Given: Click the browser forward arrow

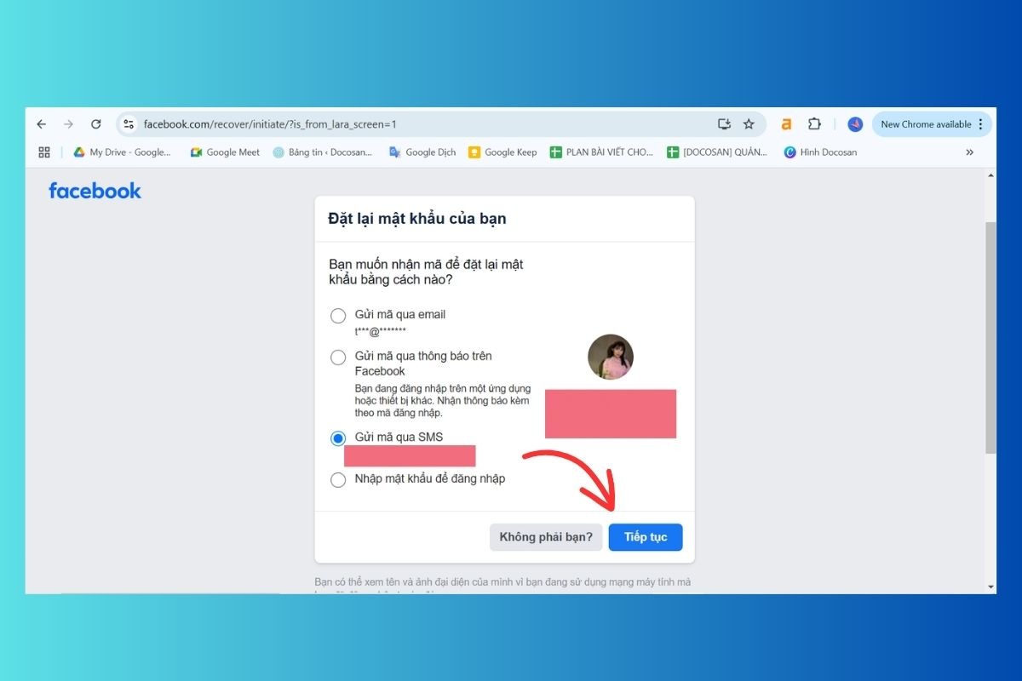Looking at the screenshot, I should coord(68,124).
